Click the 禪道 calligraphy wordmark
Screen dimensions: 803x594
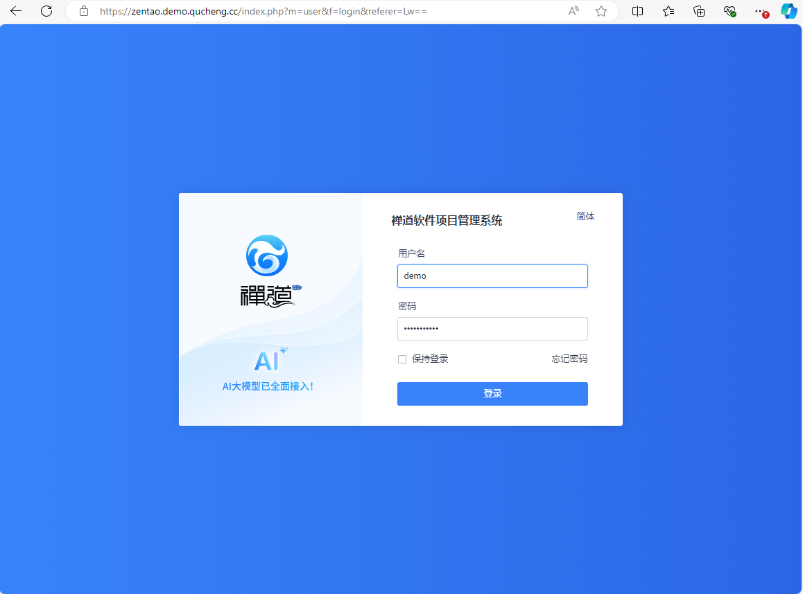point(270,296)
